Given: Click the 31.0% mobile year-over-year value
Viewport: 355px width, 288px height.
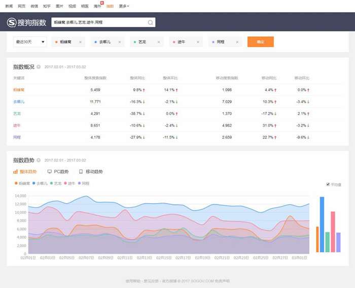Looking at the screenshot, I should coord(268,125).
